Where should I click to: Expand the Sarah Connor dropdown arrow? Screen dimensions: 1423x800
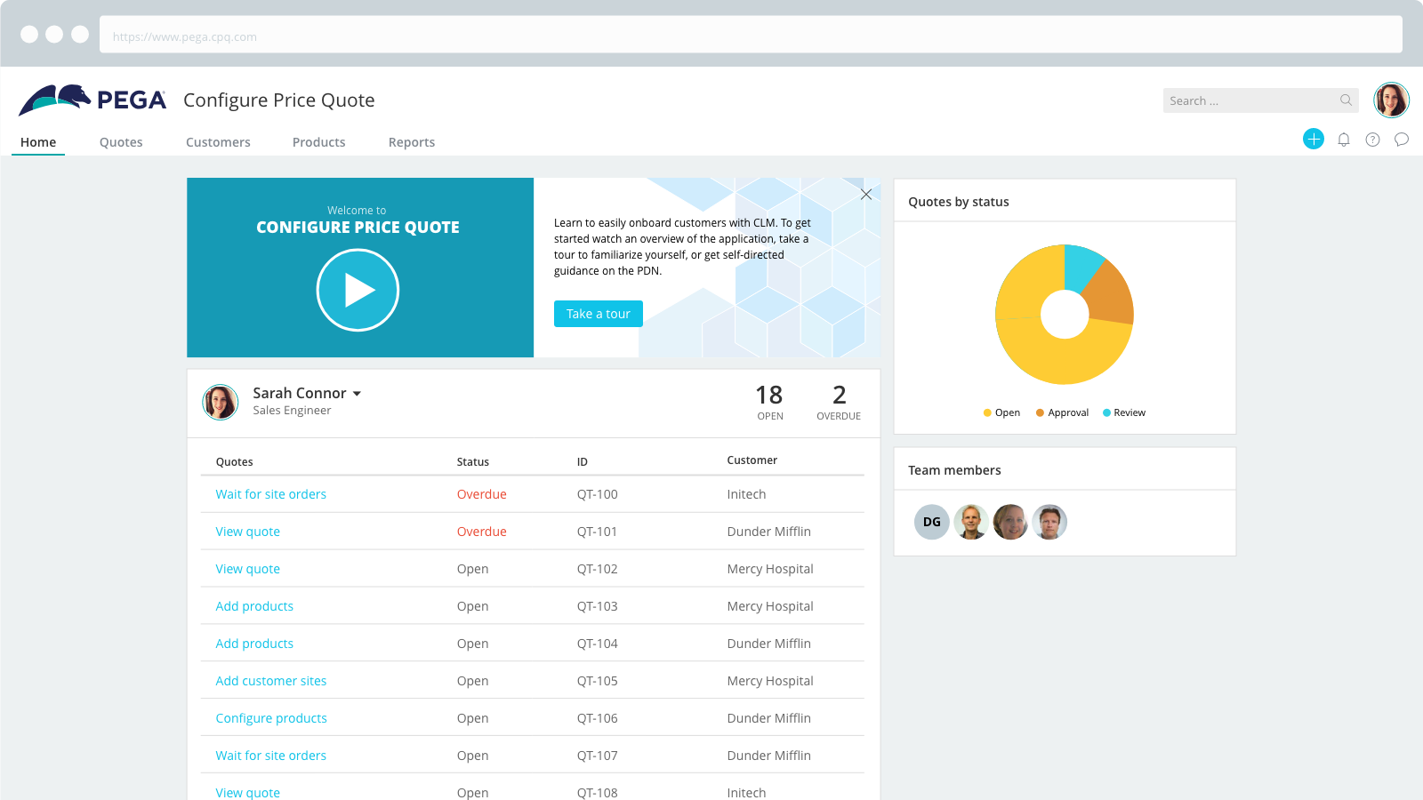[357, 394]
